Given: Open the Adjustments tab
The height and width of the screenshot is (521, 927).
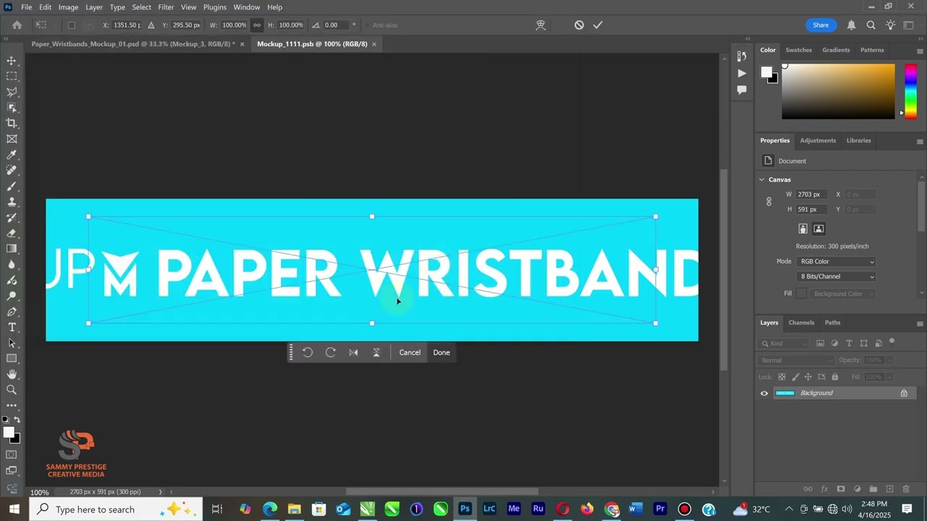Looking at the screenshot, I should tap(818, 140).
